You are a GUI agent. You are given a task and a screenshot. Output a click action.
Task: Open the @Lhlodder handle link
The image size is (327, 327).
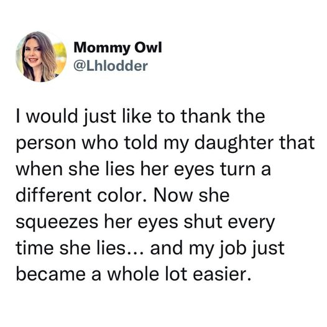111,66
